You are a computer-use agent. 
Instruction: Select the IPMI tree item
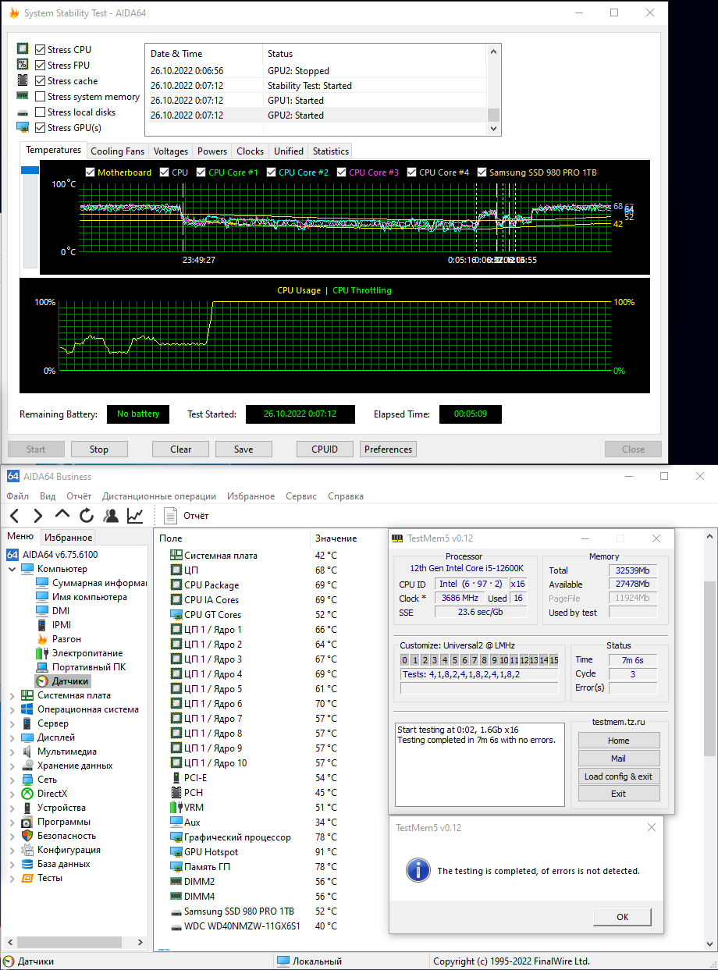click(x=55, y=625)
